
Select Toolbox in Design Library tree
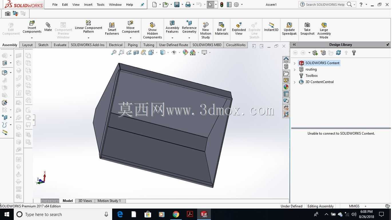click(x=311, y=76)
